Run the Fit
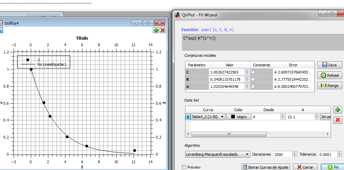Viewport: 344px width, 170px height. pos(333,167)
